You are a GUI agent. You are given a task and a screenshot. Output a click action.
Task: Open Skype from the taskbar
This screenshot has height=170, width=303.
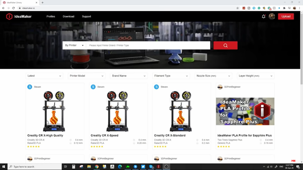pos(151,166)
